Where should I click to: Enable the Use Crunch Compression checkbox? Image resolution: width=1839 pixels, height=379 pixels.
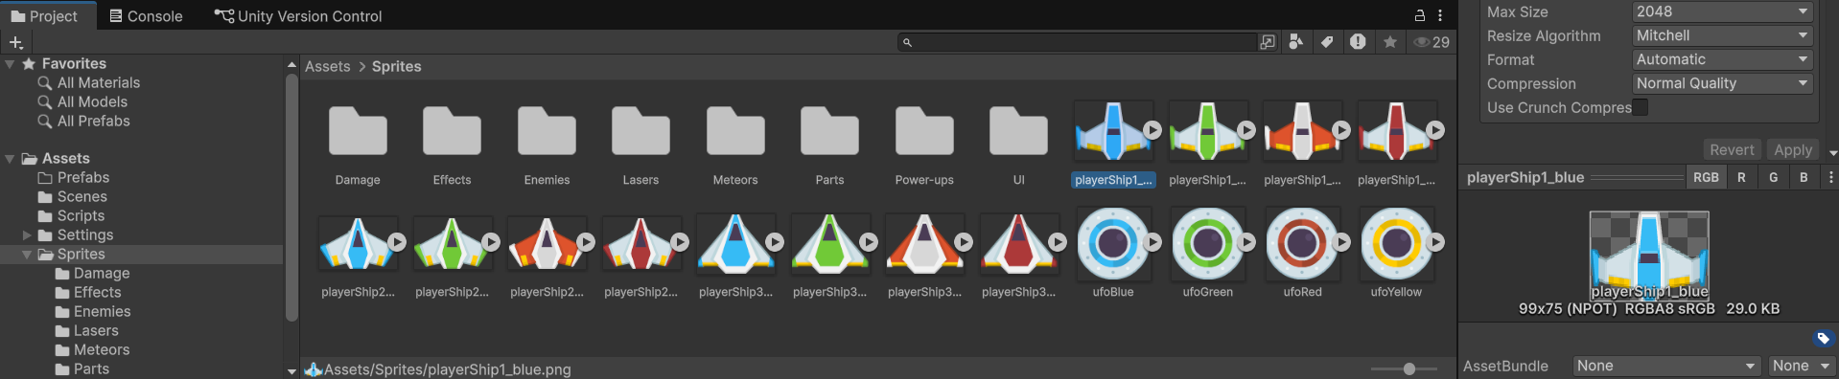click(1640, 107)
